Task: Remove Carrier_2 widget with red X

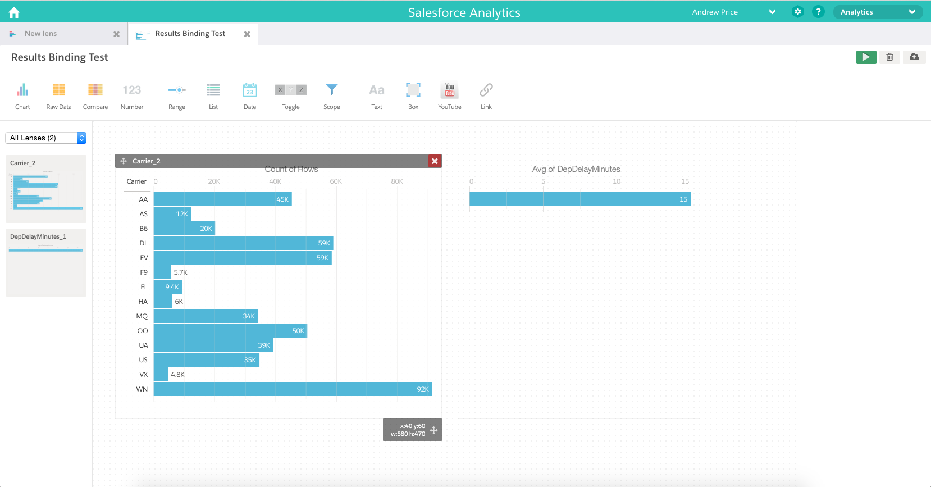Action: click(435, 161)
